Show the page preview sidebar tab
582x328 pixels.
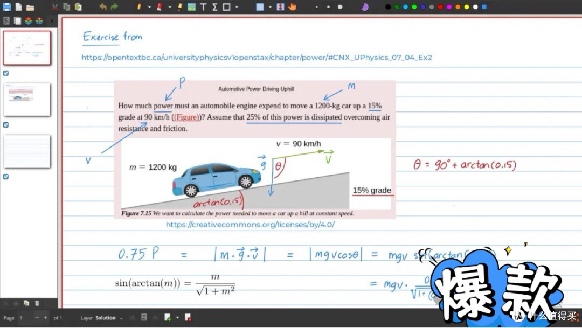[x=17, y=21]
